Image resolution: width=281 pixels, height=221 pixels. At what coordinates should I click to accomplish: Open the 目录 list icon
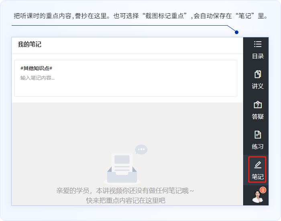point(258,44)
